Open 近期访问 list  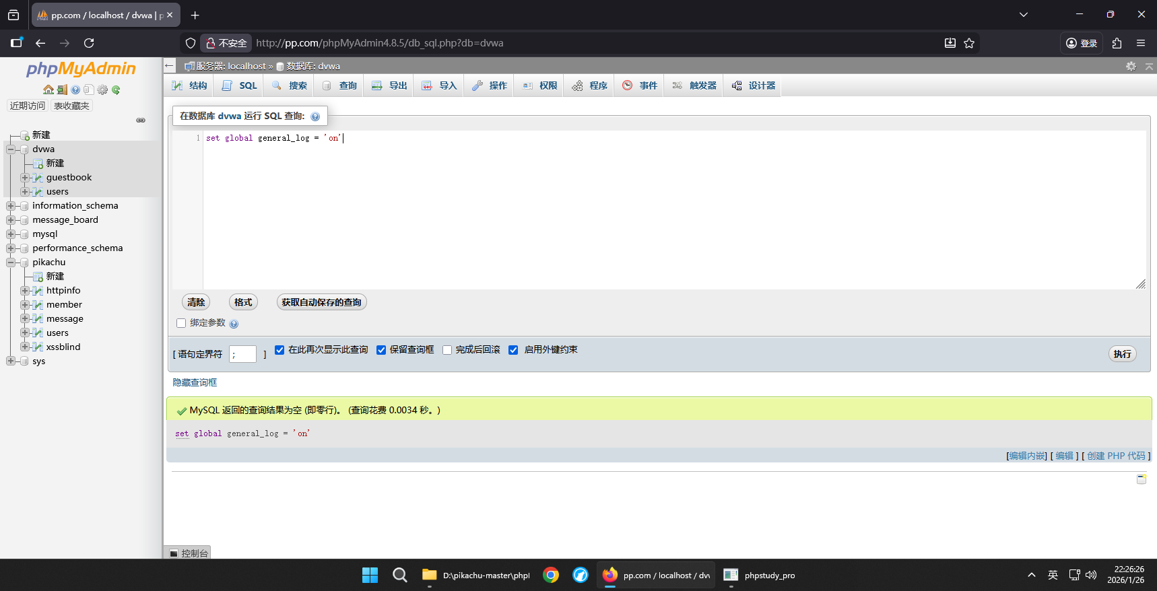pos(28,106)
